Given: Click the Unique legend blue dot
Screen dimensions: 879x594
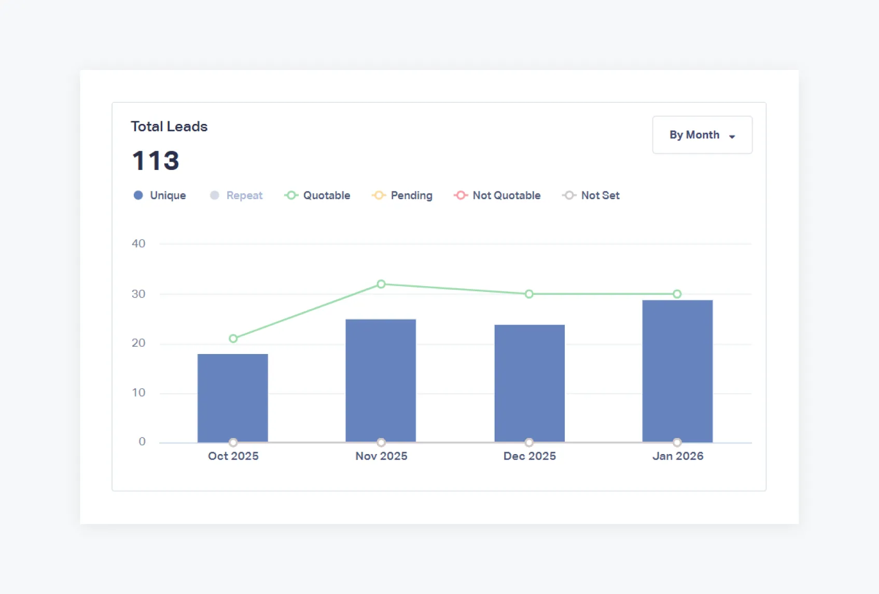Looking at the screenshot, I should click(138, 195).
